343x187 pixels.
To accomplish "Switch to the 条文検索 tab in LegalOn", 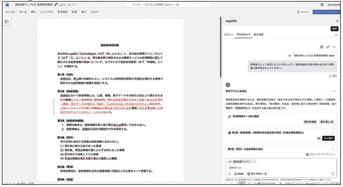I will (x=259, y=35).
